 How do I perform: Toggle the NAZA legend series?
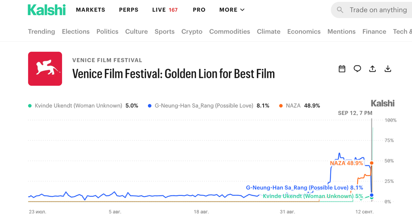(x=299, y=106)
